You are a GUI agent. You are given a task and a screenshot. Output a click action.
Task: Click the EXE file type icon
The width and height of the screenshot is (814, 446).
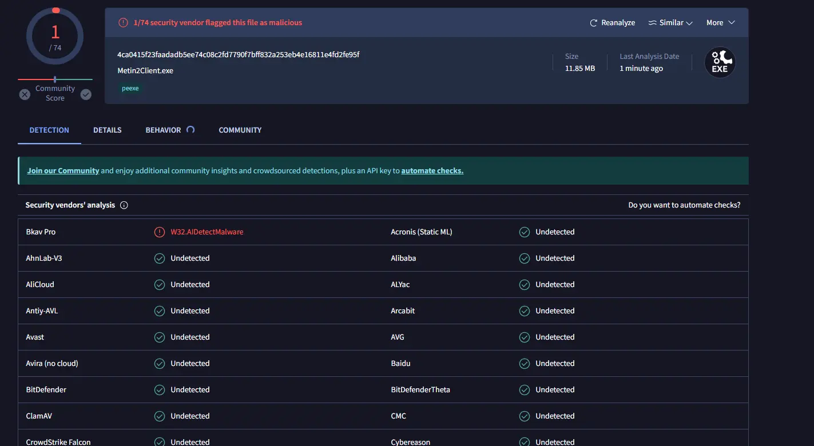(x=720, y=62)
